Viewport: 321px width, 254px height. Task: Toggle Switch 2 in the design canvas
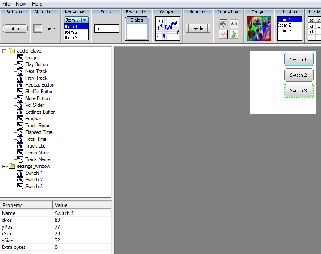coord(299,75)
